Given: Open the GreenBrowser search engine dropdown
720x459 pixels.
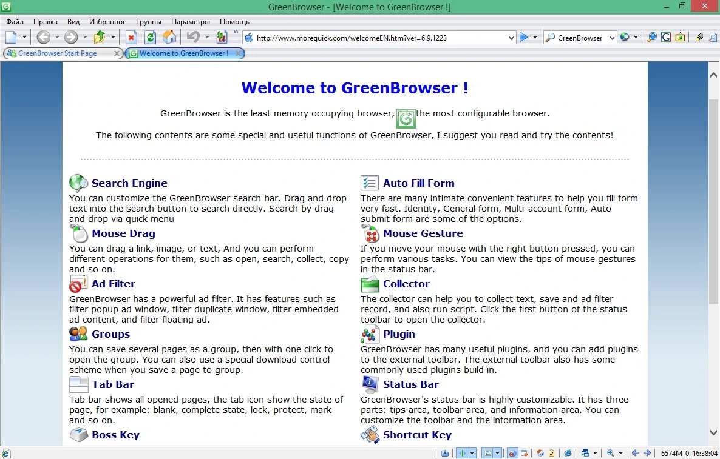Looking at the screenshot, I should coord(611,38).
